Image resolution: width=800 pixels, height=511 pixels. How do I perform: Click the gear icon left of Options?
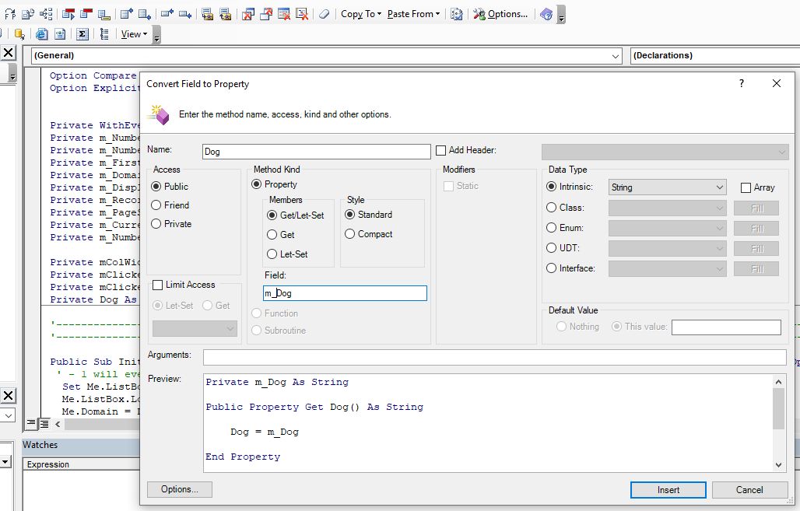tap(457, 14)
